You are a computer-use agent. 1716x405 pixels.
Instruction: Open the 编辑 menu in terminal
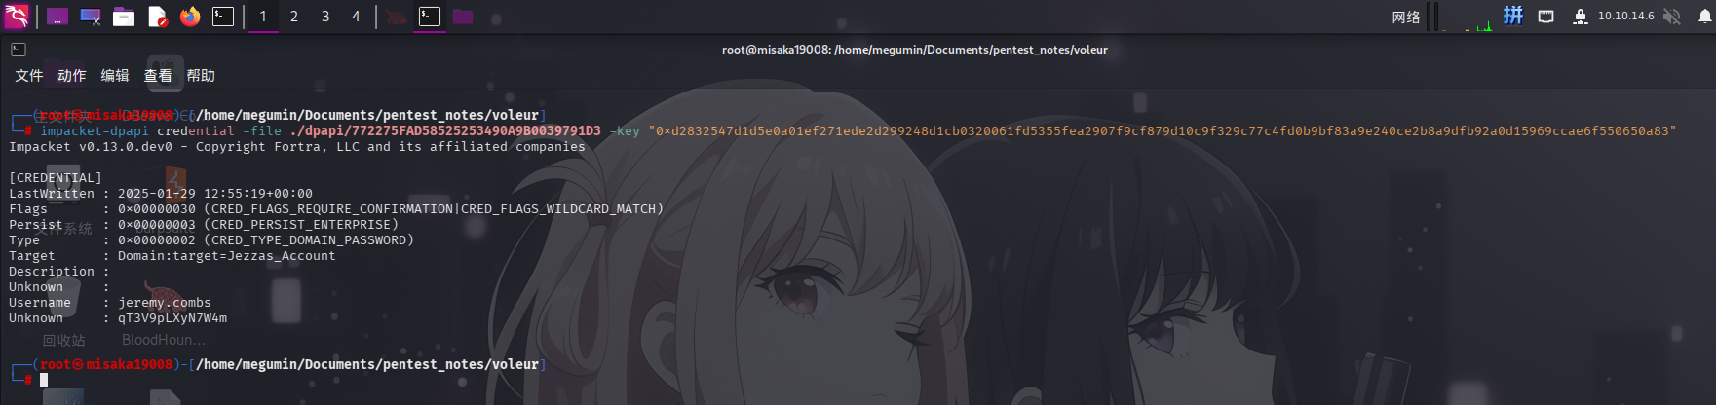pyautogui.click(x=115, y=76)
